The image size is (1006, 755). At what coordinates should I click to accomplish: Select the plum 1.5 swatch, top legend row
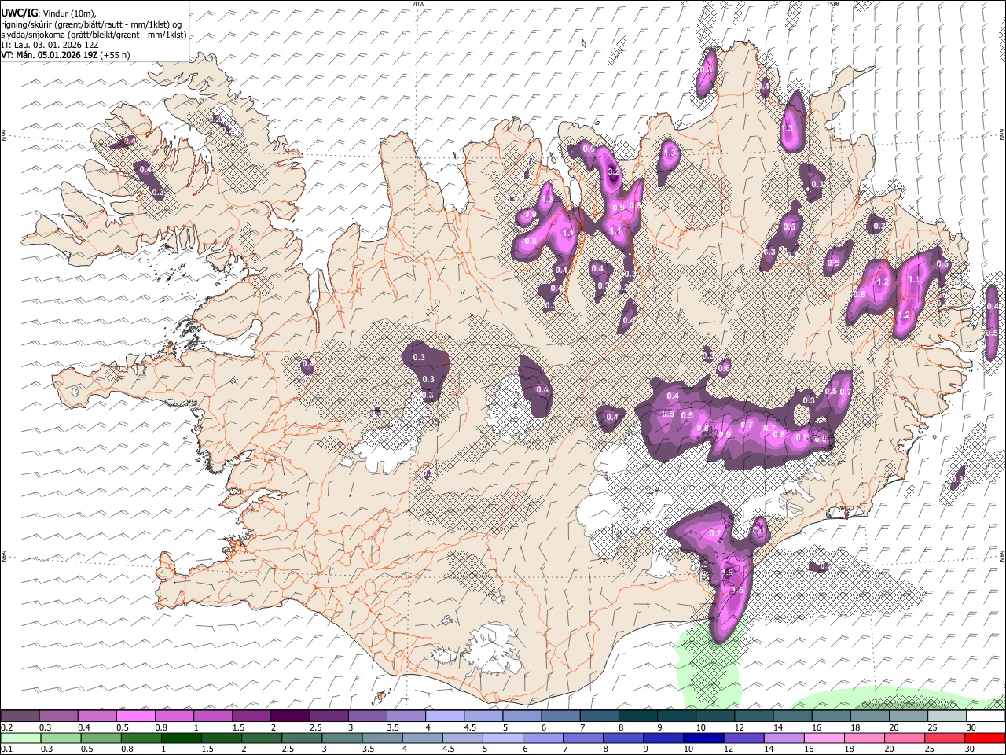point(251,716)
